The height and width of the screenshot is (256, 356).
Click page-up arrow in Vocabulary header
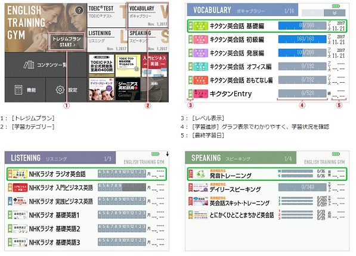click(312, 13)
